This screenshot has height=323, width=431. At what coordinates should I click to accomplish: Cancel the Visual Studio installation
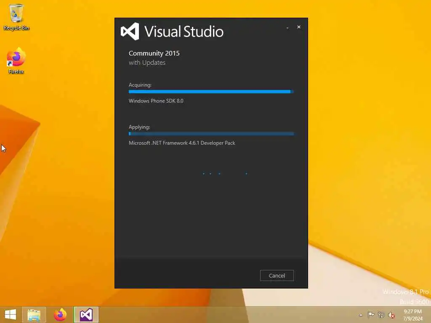coord(277,275)
